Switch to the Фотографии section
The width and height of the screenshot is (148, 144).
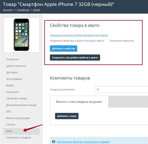point(14,79)
